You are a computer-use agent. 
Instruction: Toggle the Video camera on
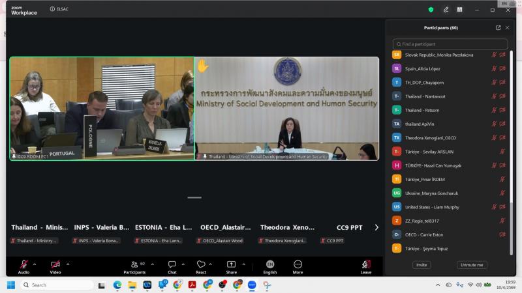tap(55, 264)
